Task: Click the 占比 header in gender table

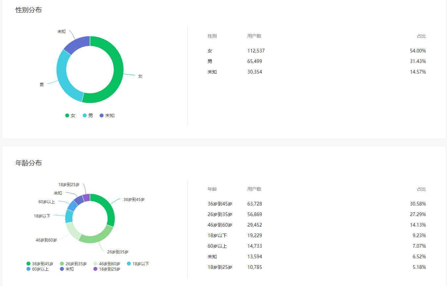Action: tap(422, 36)
